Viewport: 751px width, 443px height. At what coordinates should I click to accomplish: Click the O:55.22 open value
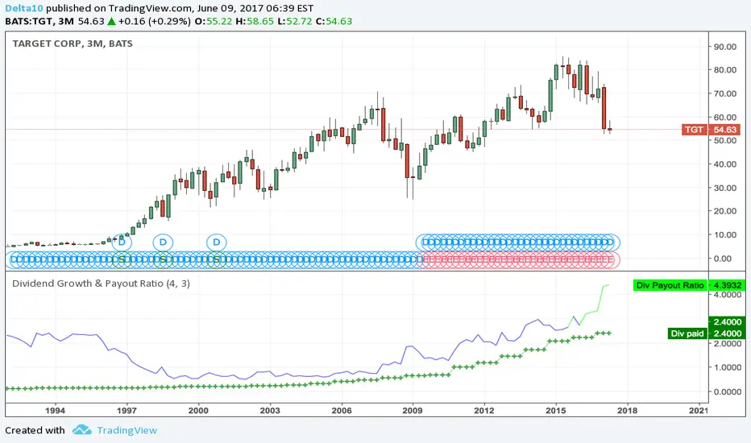click(214, 21)
